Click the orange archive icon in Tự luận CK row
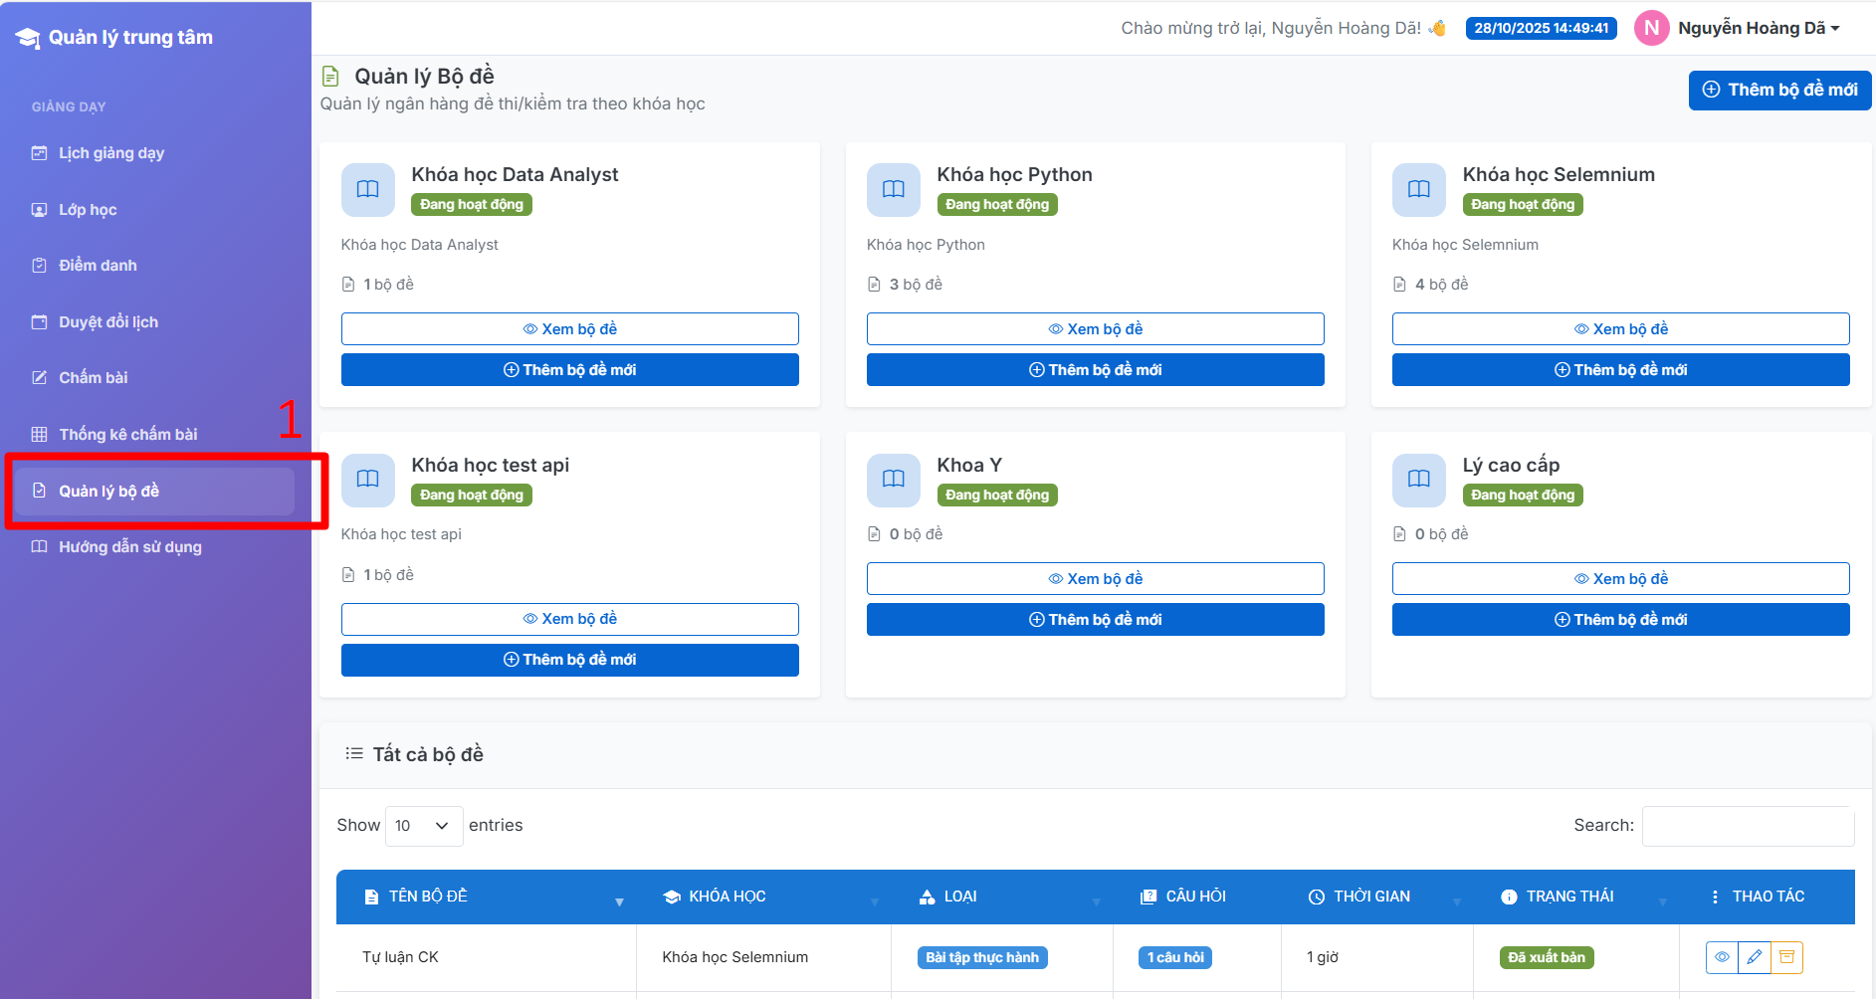Viewport: 1876px width, 999px height. click(x=1786, y=957)
